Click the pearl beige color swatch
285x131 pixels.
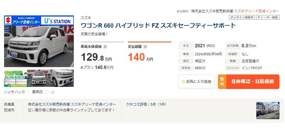(53, 92)
